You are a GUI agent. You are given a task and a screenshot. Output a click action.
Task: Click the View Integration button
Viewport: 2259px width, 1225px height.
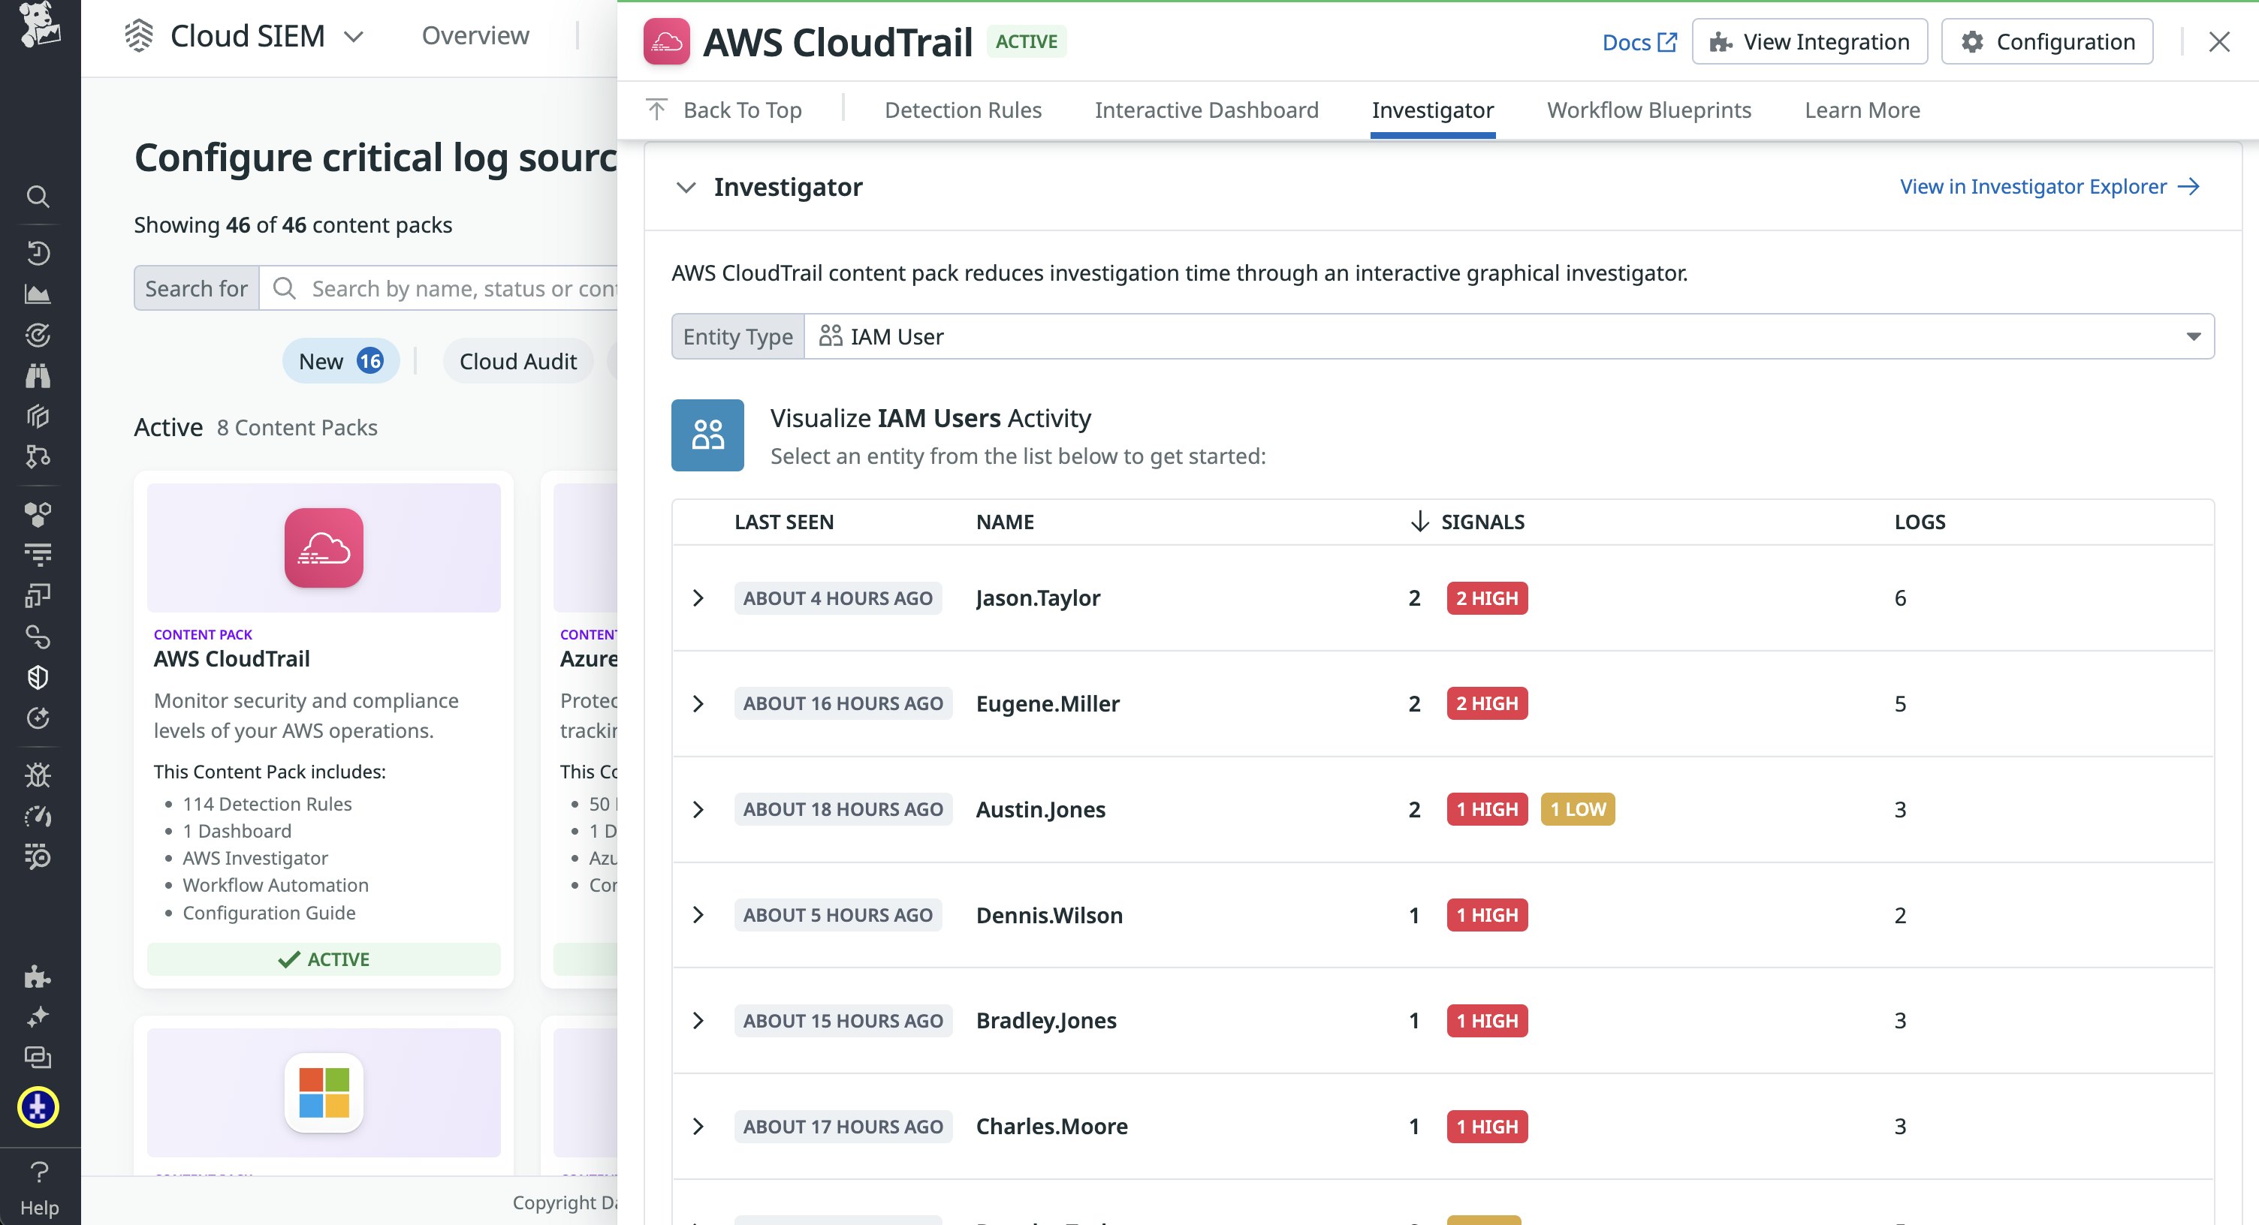(1809, 42)
